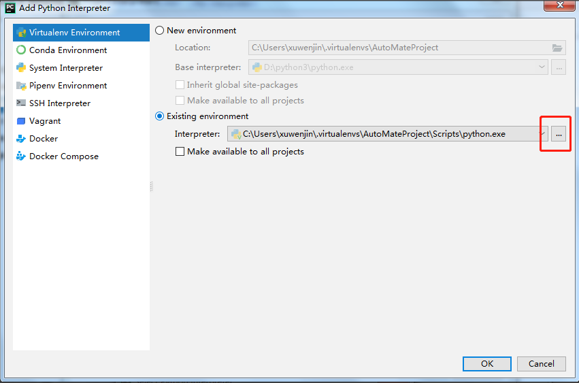The width and height of the screenshot is (579, 383).
Task: Click the 'Base interpreter:' label
Action: (x=208, y=67)
